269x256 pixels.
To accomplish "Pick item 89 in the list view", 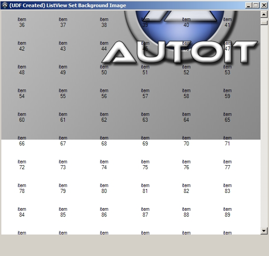I will [x=227, y=212].
